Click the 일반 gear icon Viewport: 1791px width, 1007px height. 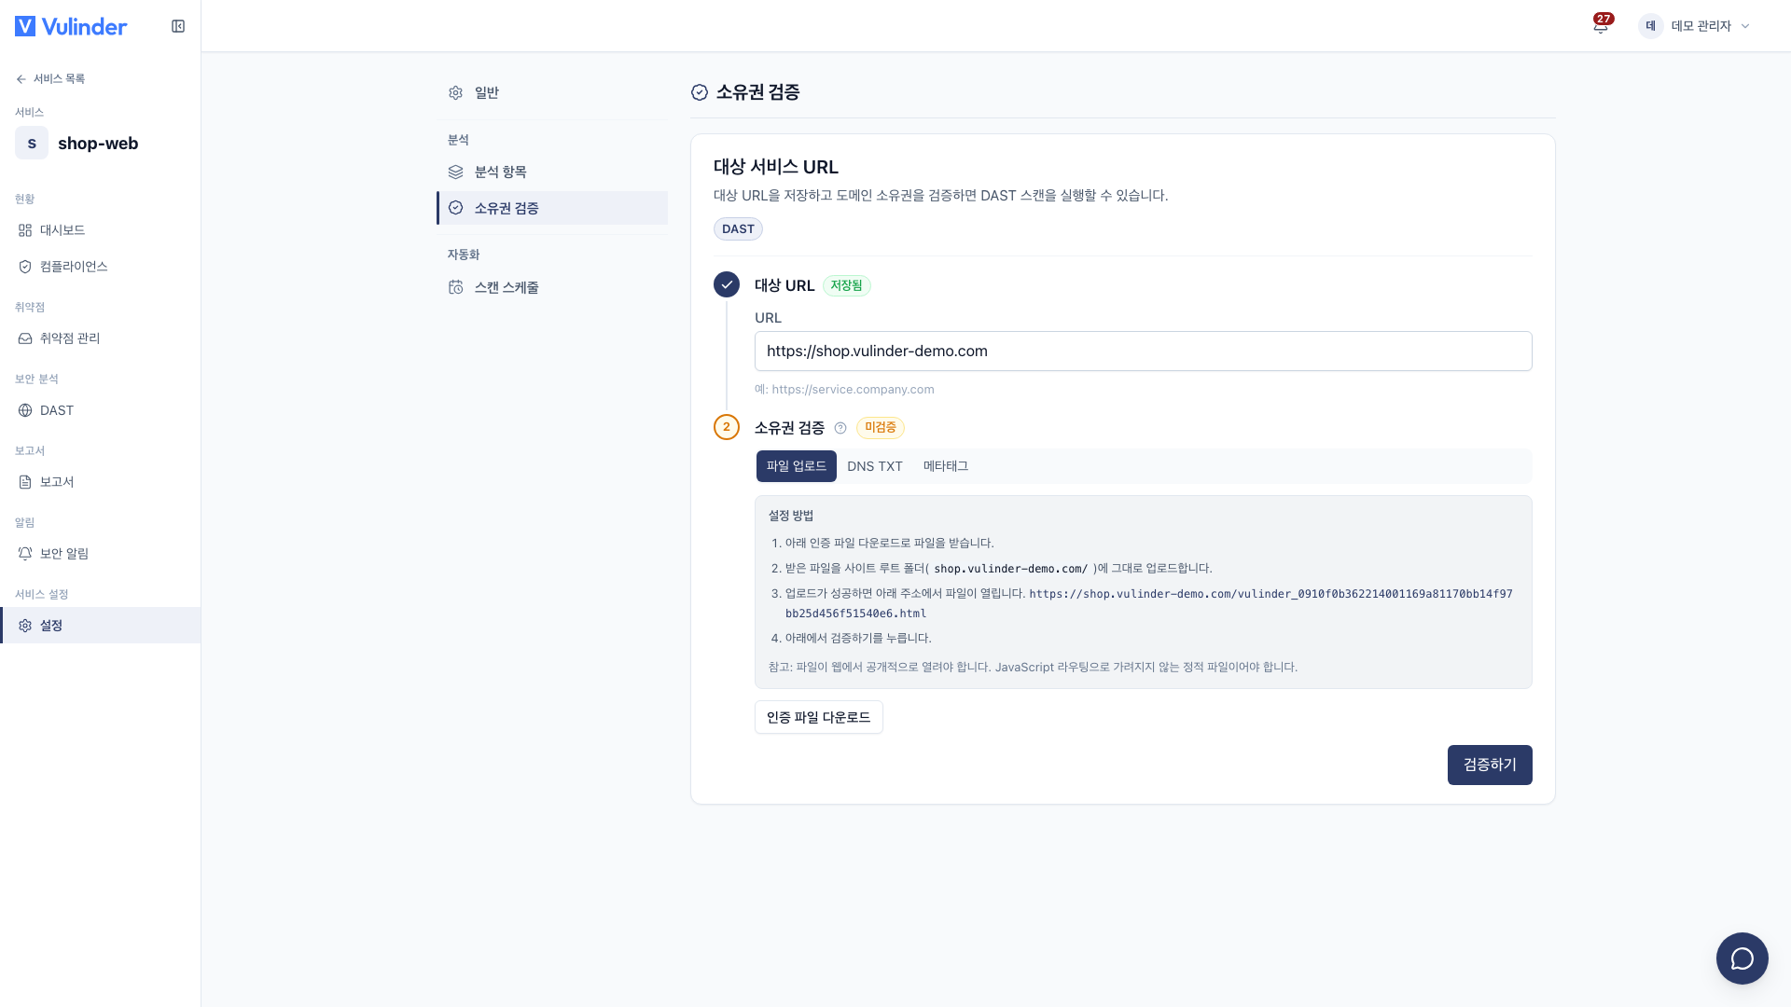[x=455, y=92]
